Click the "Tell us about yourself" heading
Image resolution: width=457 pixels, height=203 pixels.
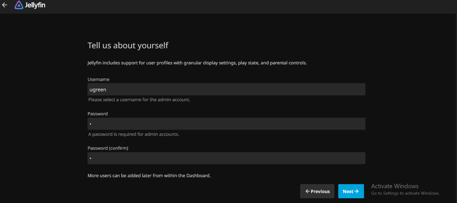(x=128, y=46)
